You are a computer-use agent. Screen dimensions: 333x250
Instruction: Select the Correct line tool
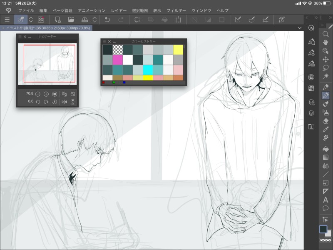coord(326,219)
